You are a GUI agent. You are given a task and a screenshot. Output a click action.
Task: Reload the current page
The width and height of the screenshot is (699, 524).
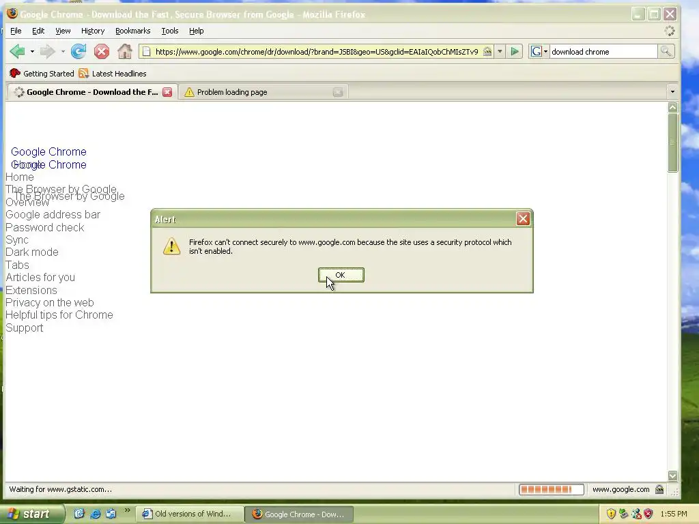pyautogui.click(x=79, y=52)
